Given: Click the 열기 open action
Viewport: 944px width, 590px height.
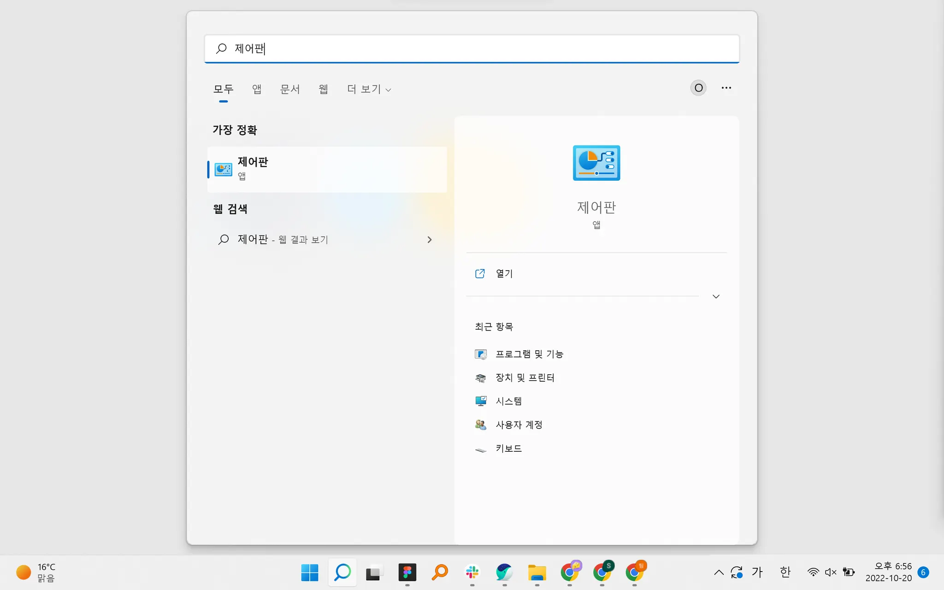Looking at the screenshot, I should pos(504,273).
